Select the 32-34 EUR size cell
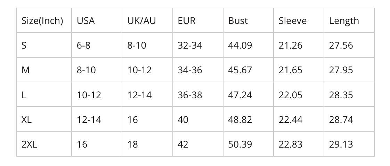 point(189,45)
